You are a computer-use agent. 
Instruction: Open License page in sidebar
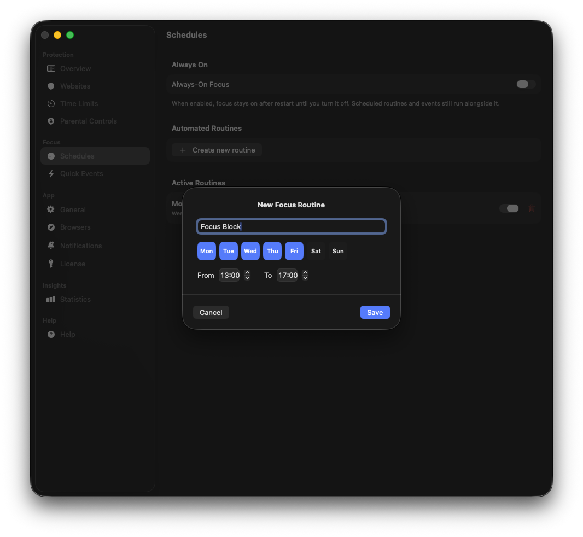tap(95, 264)
